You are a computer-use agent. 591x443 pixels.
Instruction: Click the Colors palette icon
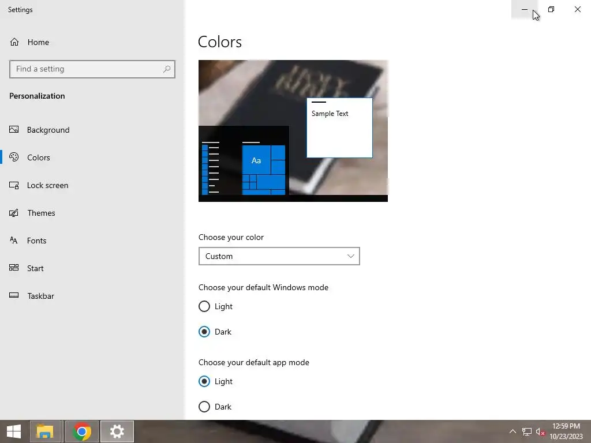click(14, 157)
